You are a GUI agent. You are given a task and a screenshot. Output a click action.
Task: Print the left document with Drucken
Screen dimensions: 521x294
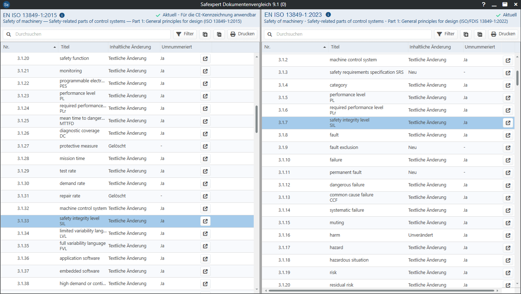coord(242,34)
